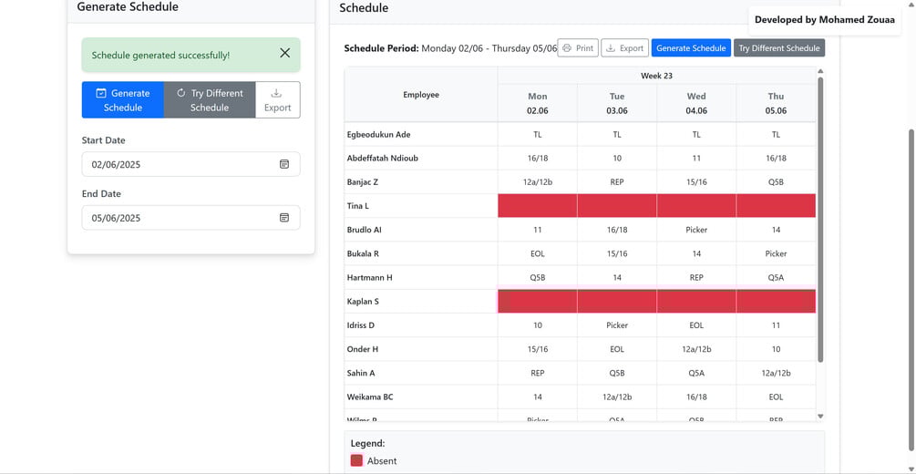This screenshot has width=916, height=474.
Task: Click the small blue Generate Schedule button above the table
Action: tap(691, 48)
